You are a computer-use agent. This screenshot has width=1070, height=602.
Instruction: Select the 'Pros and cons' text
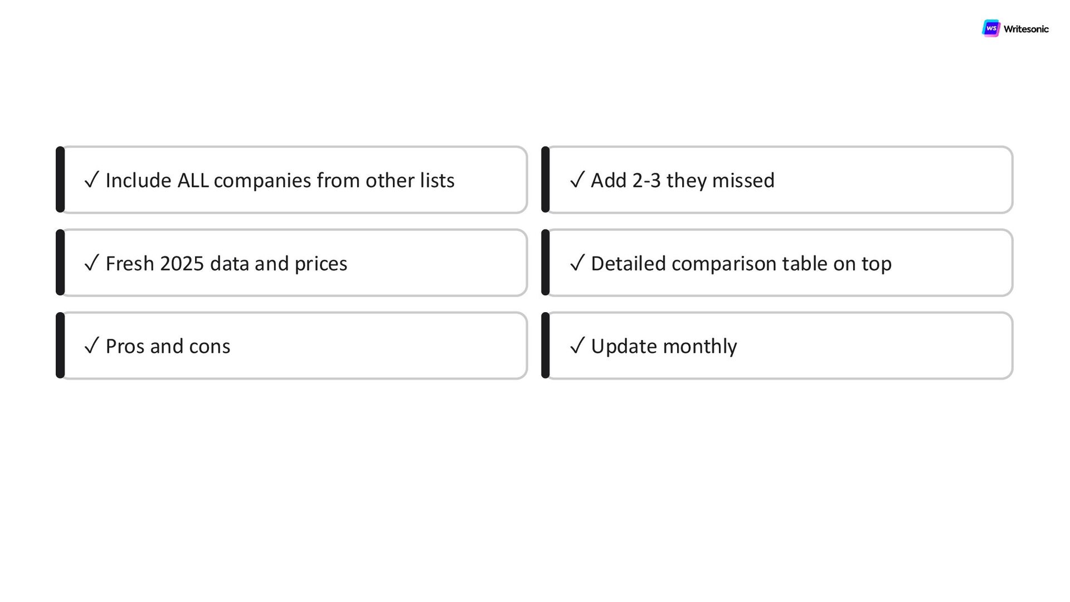coord(168,347)
